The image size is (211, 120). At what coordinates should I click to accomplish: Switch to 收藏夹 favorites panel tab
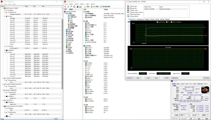(71, 10)
